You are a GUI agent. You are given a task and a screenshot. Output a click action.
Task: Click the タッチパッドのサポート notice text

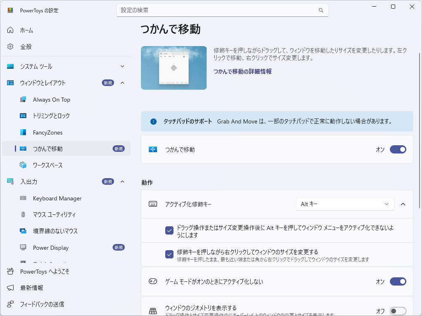click(188, 121)
